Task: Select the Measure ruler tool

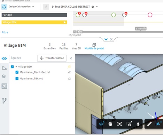Action: click(149, 124)
